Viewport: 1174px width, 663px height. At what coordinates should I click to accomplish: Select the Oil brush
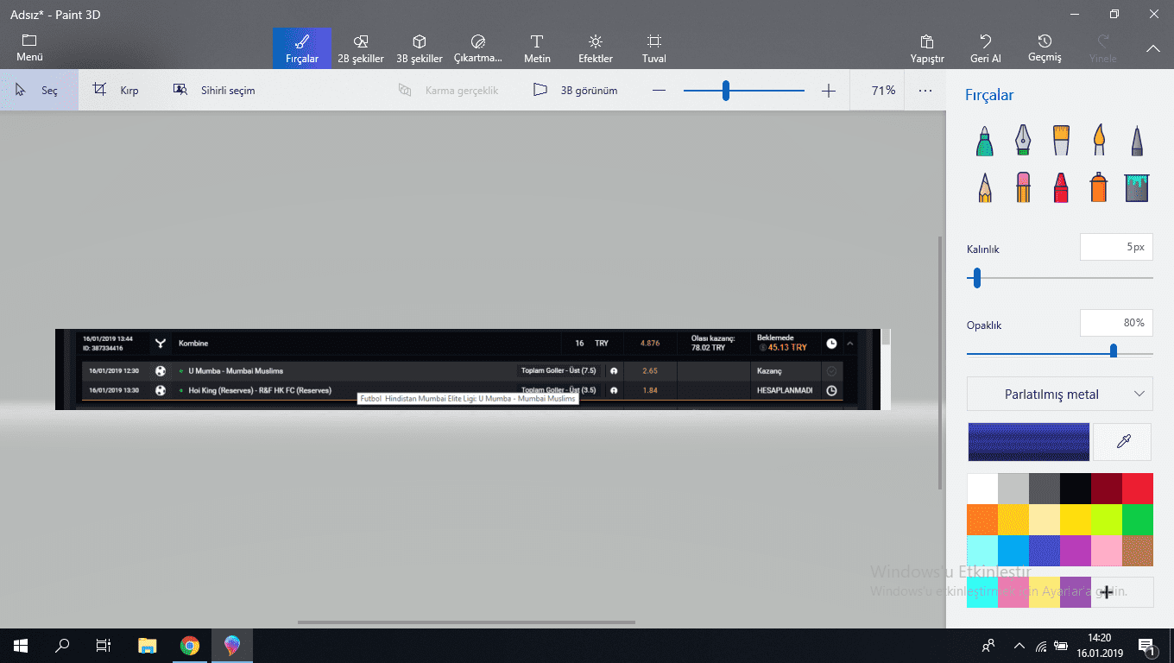pos(1061,140)
